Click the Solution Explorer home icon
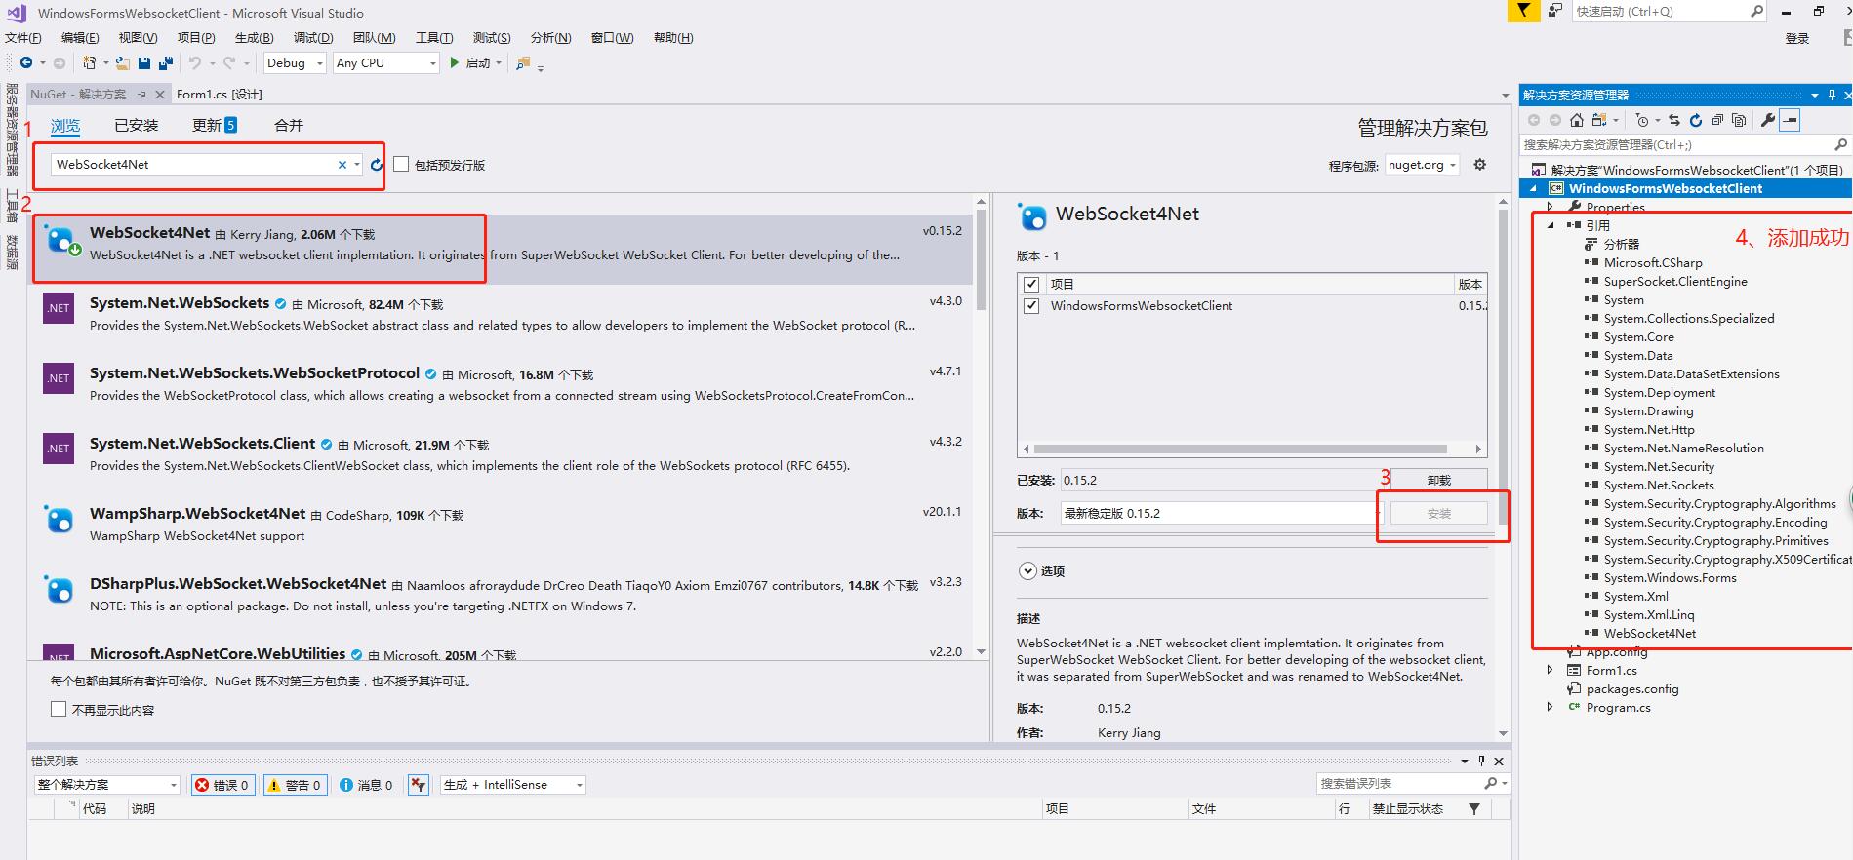This screenshot has height=860, width=1853. [1577, 120]
